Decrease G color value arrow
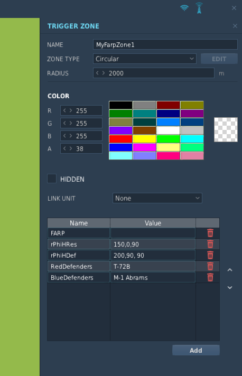 (64, 123)
